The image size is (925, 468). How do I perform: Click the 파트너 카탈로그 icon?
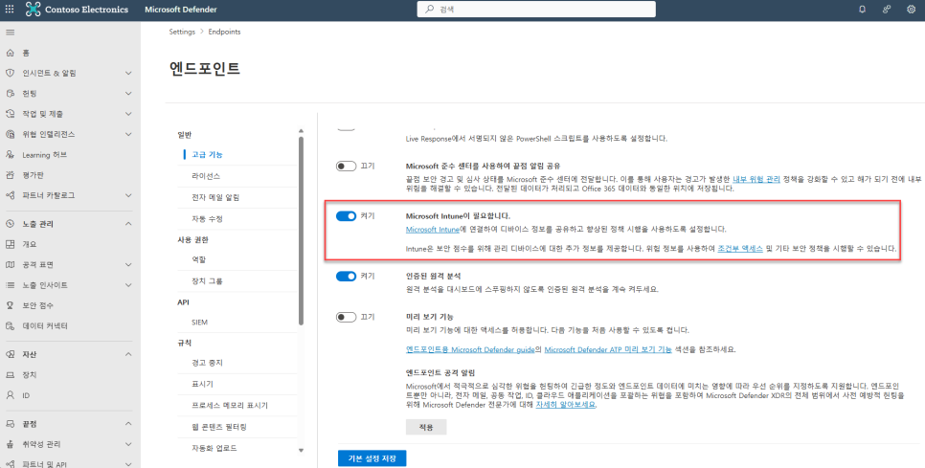coord(10,195)
